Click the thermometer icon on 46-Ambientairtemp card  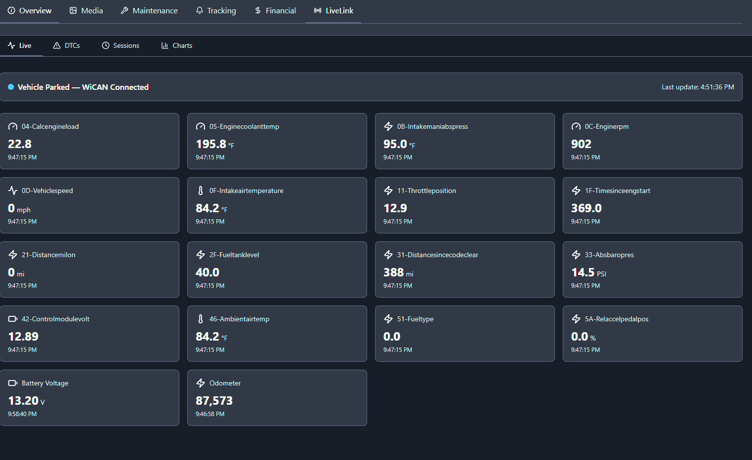coord(201,319)
